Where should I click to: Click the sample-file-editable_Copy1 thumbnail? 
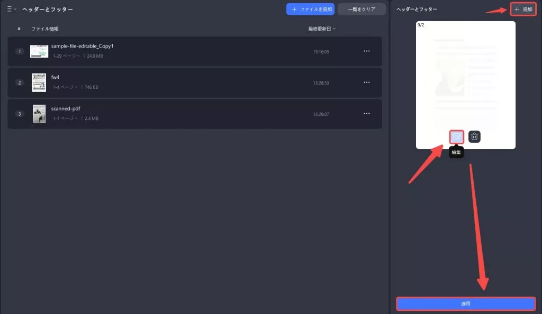(x=39, y=51)
